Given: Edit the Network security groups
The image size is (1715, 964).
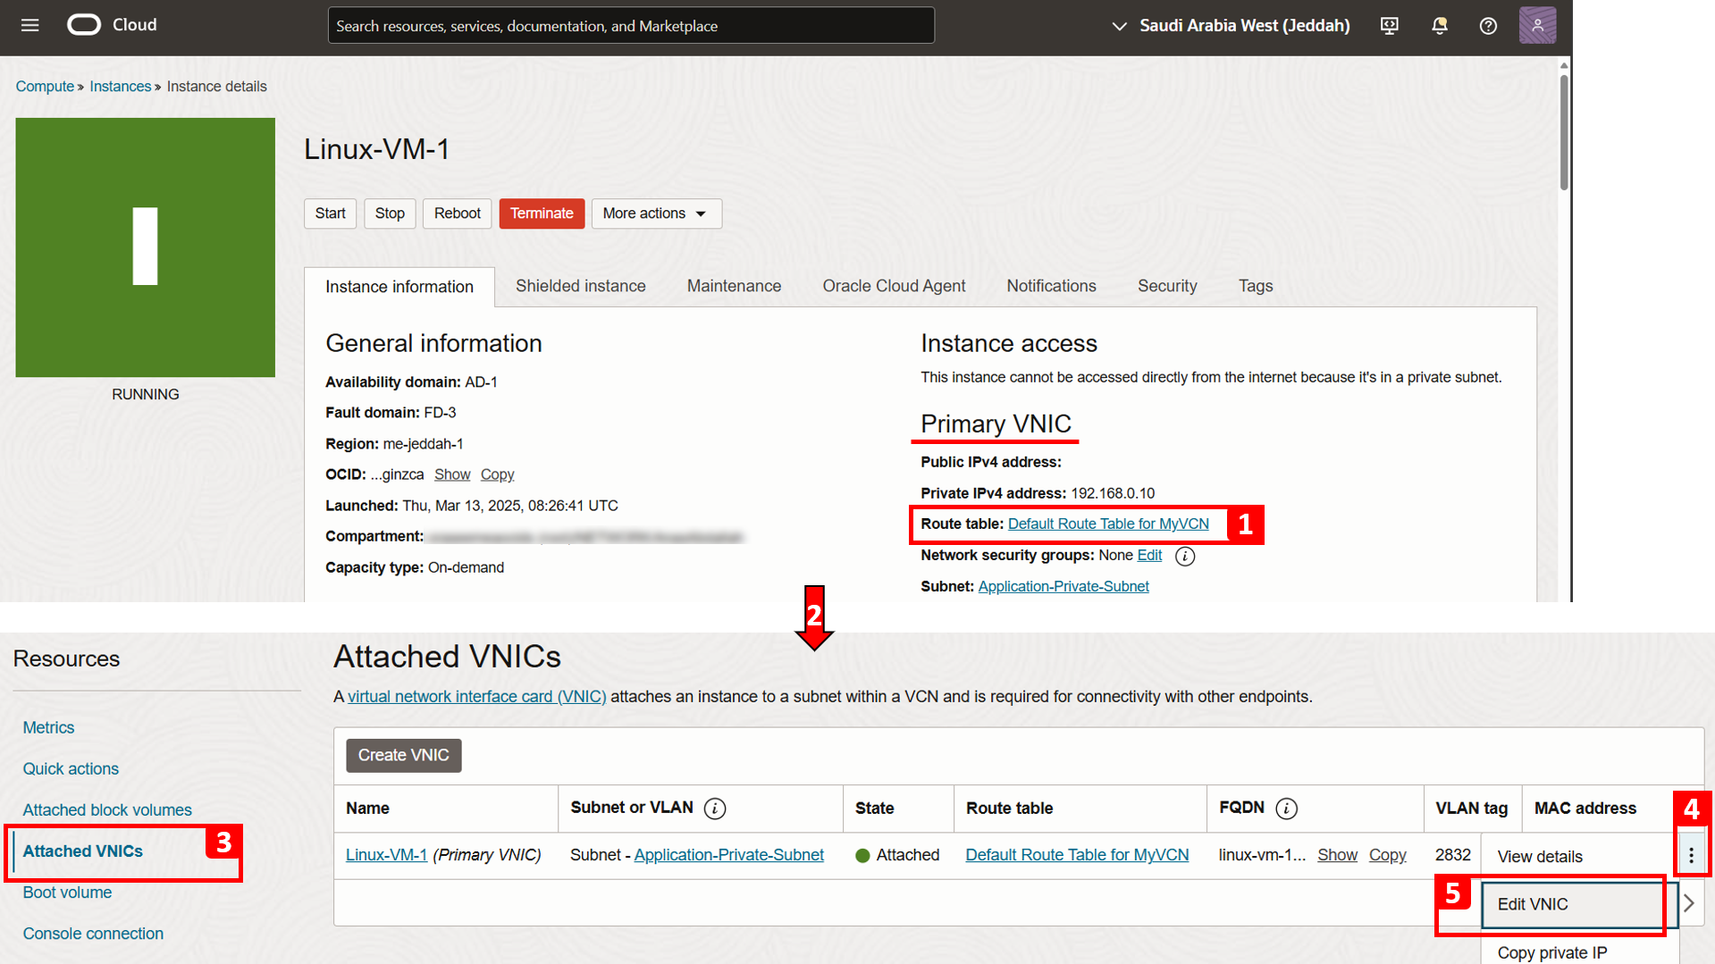Looking at the screenshot, I should pos(1149,556).
